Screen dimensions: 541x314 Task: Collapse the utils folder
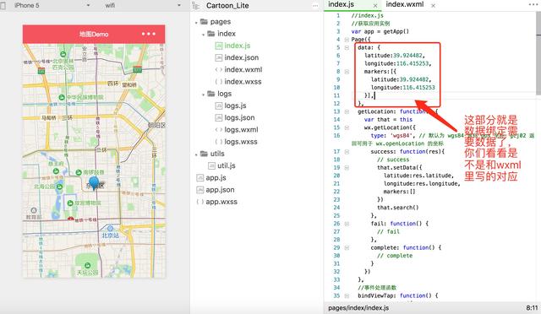196,154
